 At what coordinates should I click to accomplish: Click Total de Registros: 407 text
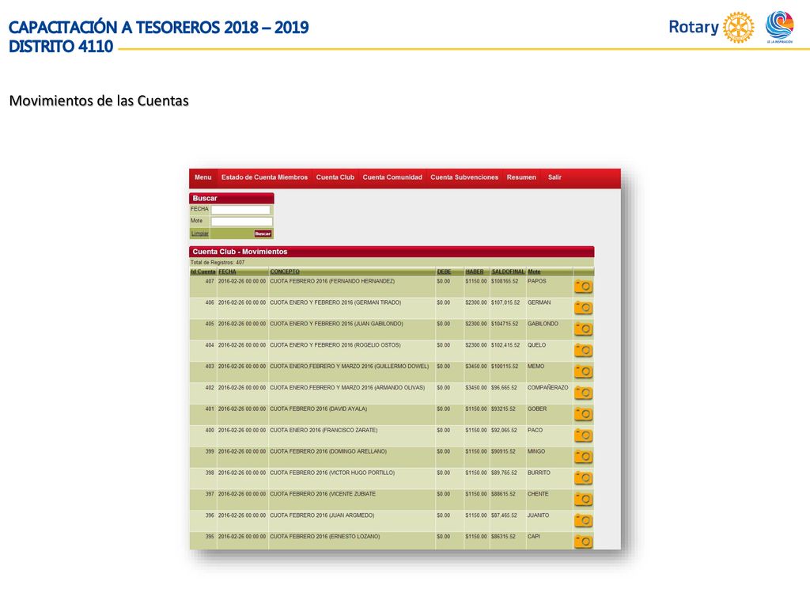tap(218, 263)
